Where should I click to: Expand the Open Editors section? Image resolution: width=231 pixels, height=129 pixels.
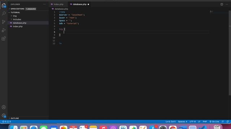[17, 9]
